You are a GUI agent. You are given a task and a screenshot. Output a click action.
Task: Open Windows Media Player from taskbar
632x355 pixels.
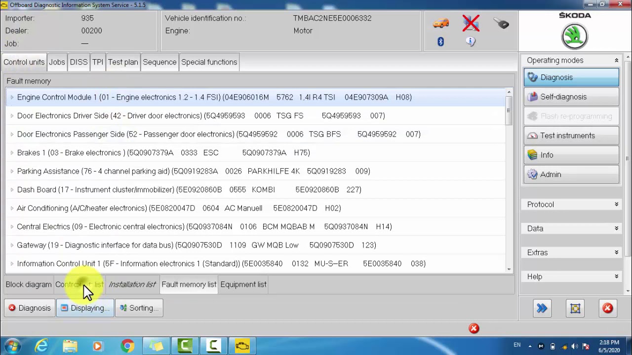point(97,346)
